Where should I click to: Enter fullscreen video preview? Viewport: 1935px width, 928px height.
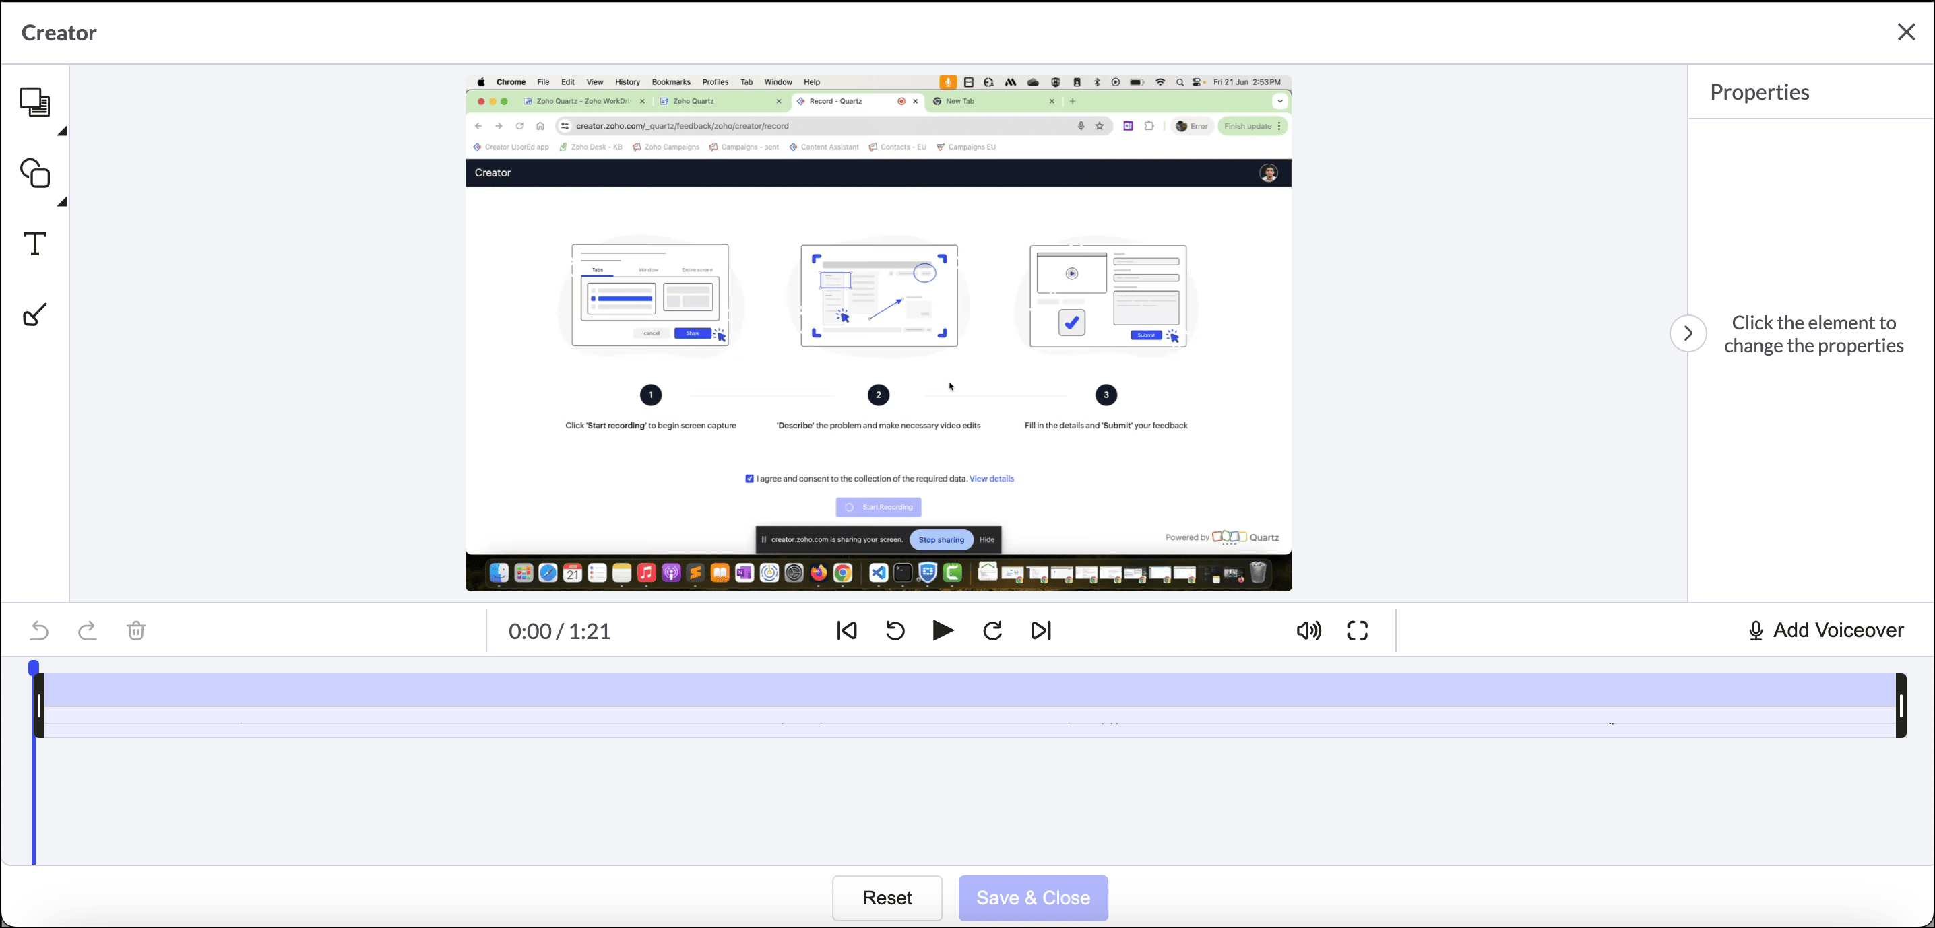(1358, 631)
